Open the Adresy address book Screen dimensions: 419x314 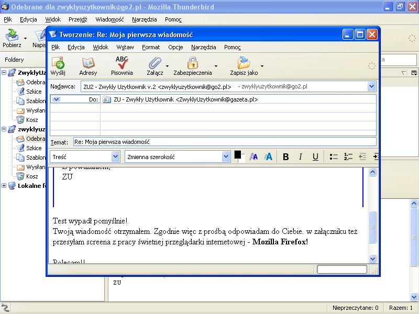coord(88,66)
